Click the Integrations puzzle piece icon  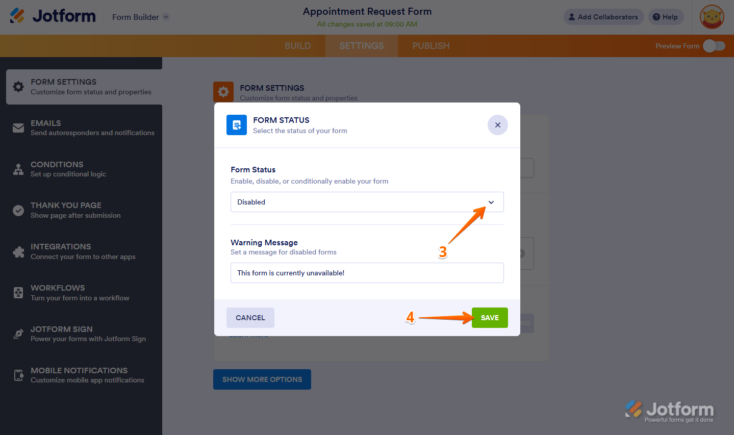(18, 252)
